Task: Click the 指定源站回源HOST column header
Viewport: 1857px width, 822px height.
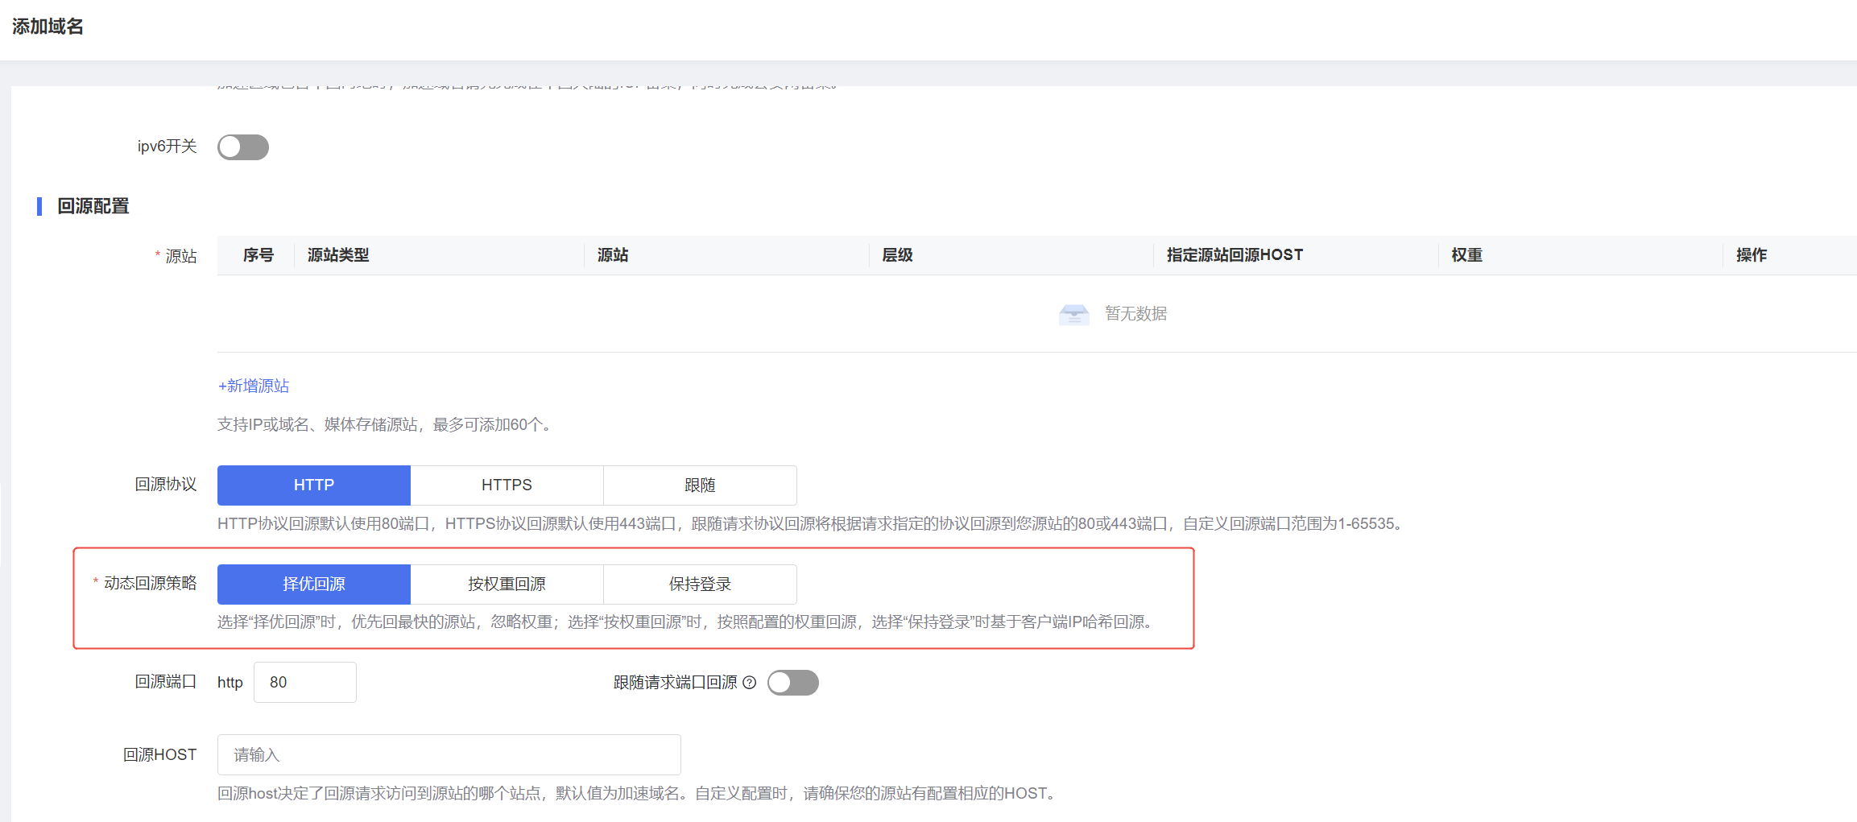Action: pyautogui.click(x=1235, y=255)
